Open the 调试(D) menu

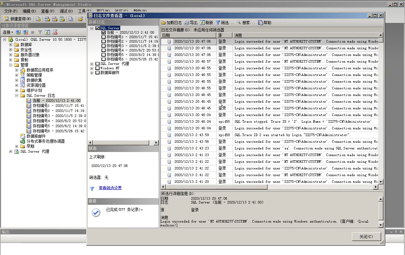point(66,11)
